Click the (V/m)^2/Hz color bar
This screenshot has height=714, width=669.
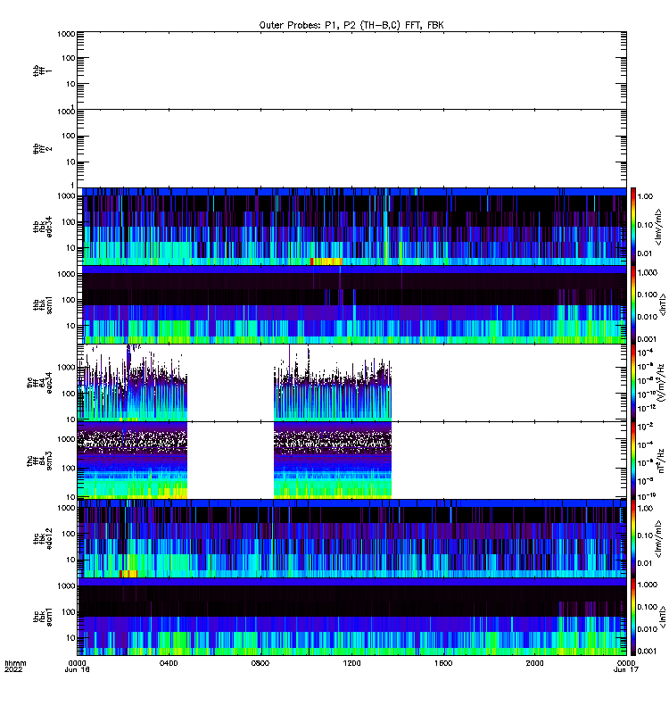[633, 383]
